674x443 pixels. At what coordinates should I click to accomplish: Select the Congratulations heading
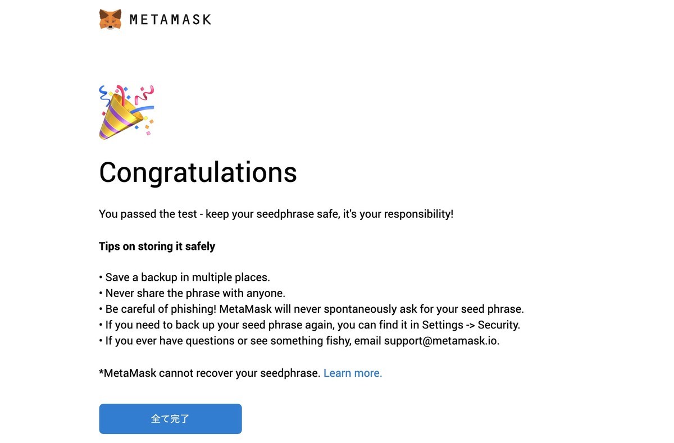coord(198,172)
